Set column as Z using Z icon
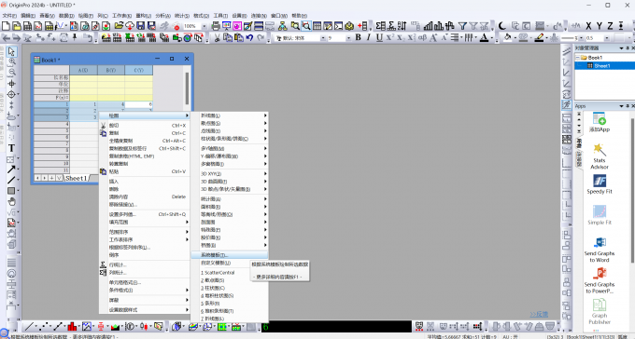Screen dimensions: 635x339 (610, 26)
